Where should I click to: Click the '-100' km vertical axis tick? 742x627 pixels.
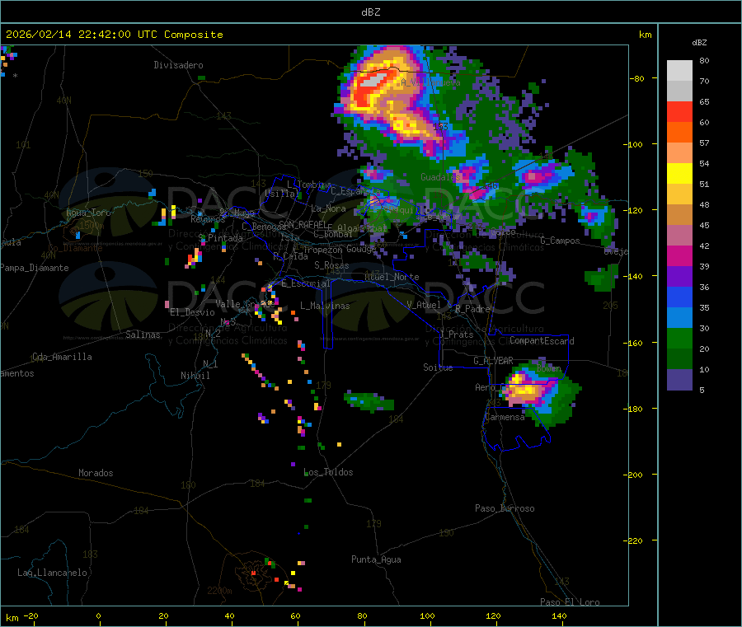click(x=632, y=144)
